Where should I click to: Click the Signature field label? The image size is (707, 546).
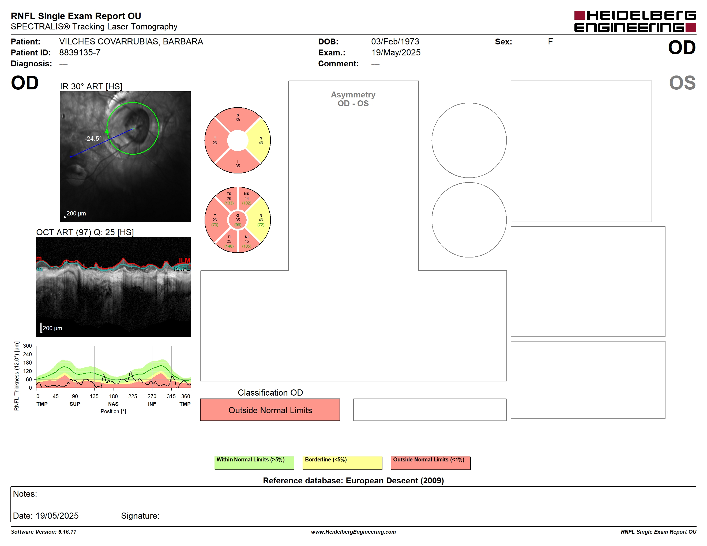140,515
